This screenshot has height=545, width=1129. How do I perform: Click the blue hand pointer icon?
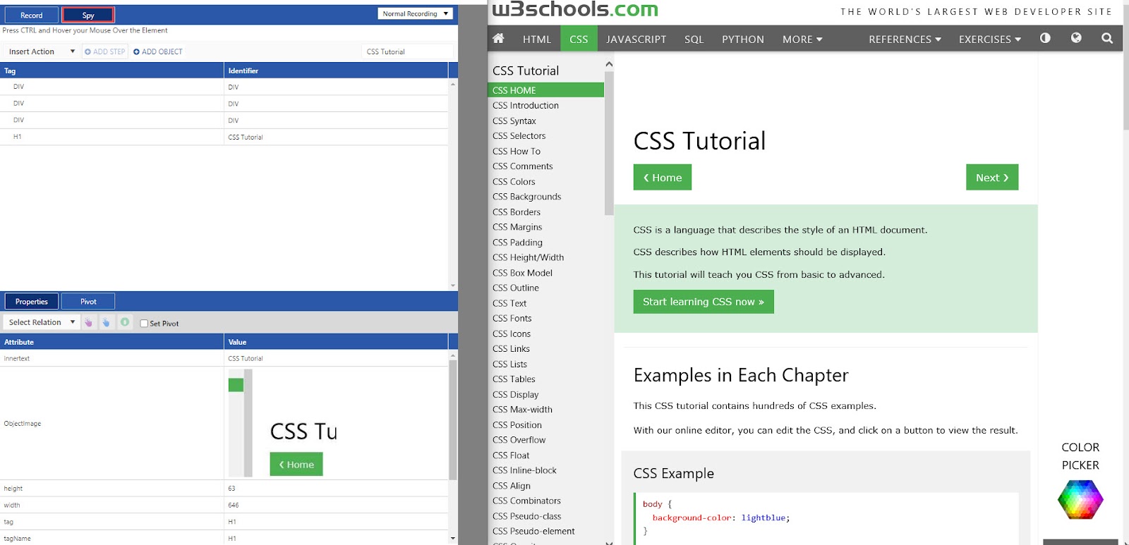click(107, 322)
